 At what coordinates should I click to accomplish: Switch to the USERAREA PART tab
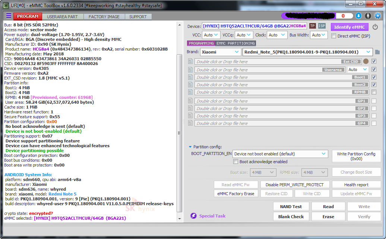[x=62, y=17]
